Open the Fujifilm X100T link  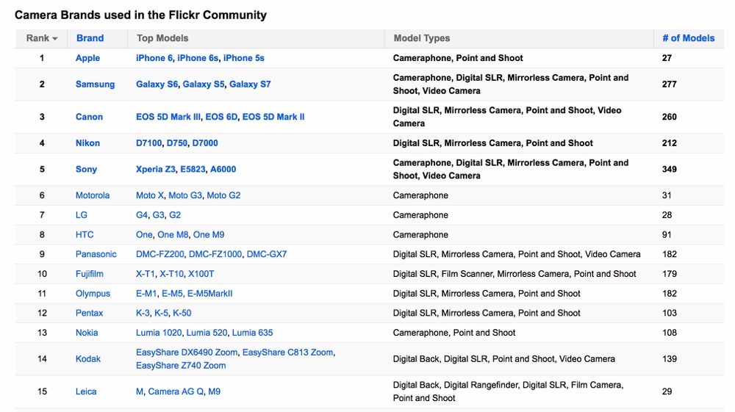pos(201,275)
